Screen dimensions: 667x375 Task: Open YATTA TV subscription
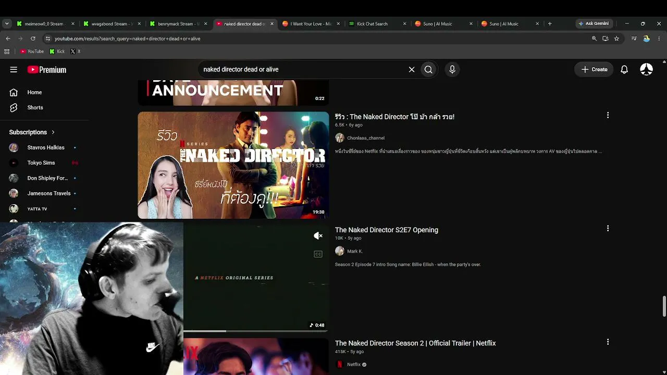click(44, 209)
